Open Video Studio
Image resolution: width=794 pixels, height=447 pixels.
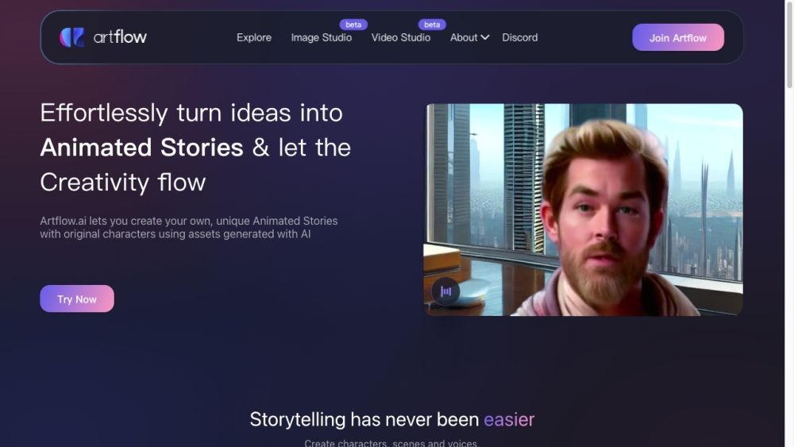[x=401, y=37]
